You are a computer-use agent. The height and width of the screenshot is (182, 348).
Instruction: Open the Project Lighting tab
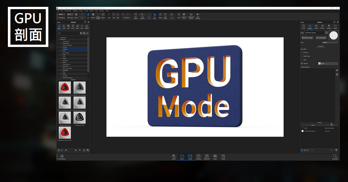[x=329, y=27]
